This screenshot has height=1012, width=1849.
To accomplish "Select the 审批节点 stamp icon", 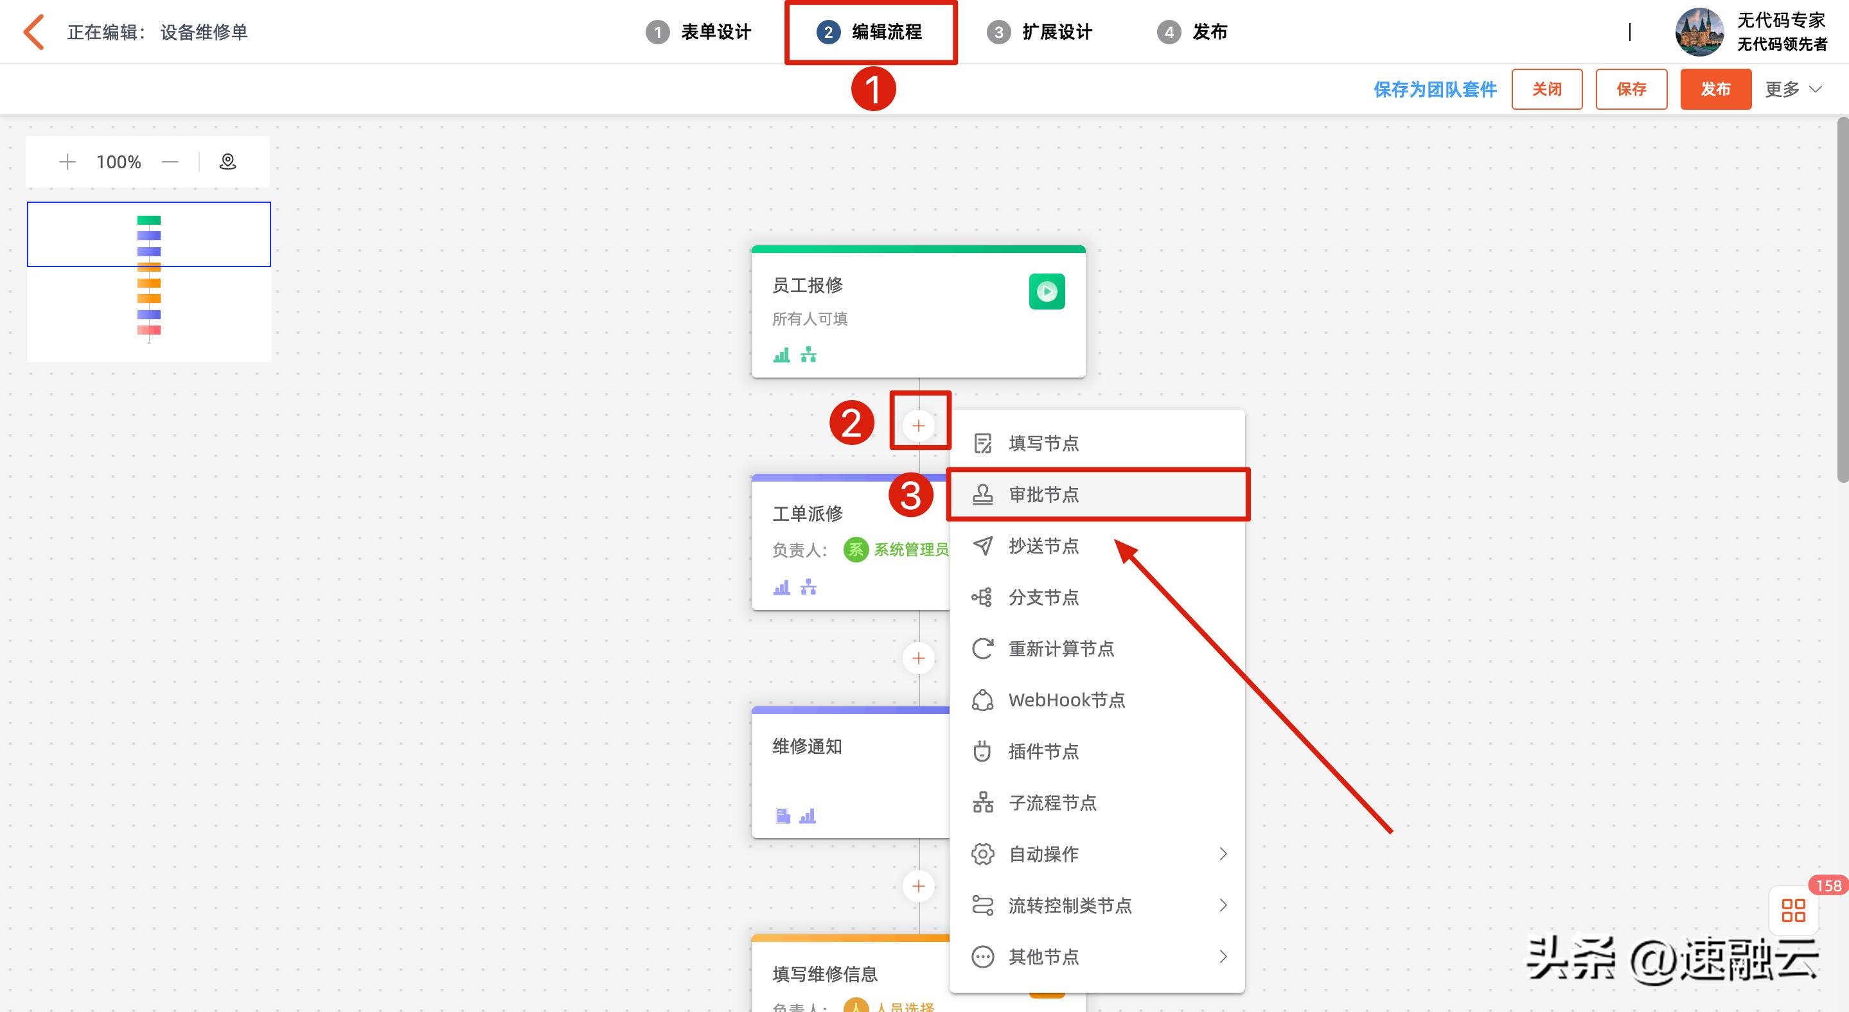I will point(984,494).
